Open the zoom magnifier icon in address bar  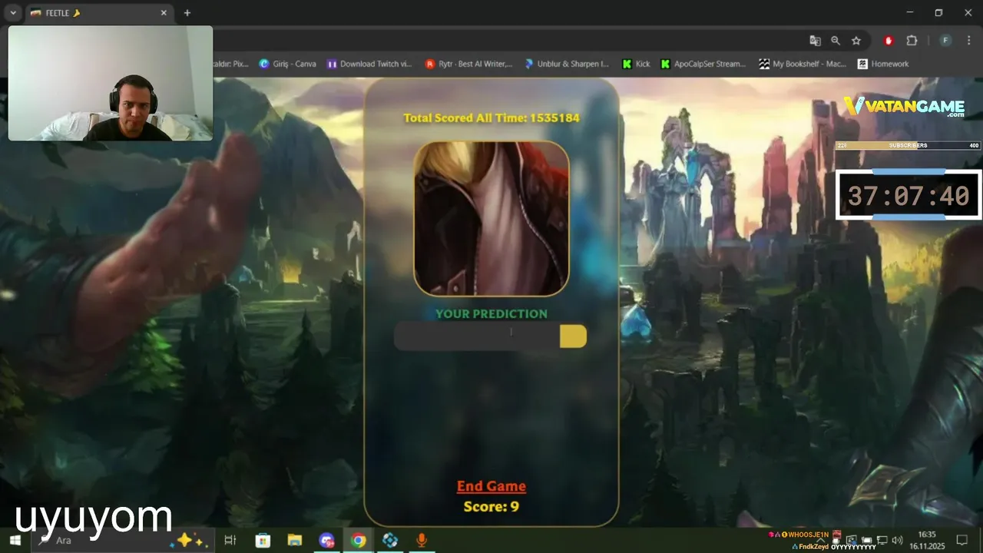point(836,41)
